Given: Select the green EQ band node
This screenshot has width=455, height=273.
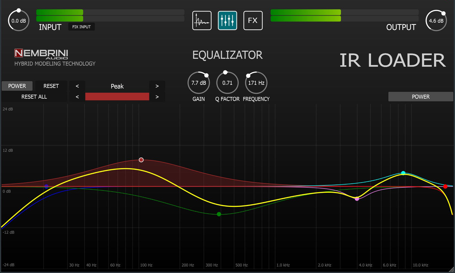Looking at the screenshot, I should [x=219, y=214].
